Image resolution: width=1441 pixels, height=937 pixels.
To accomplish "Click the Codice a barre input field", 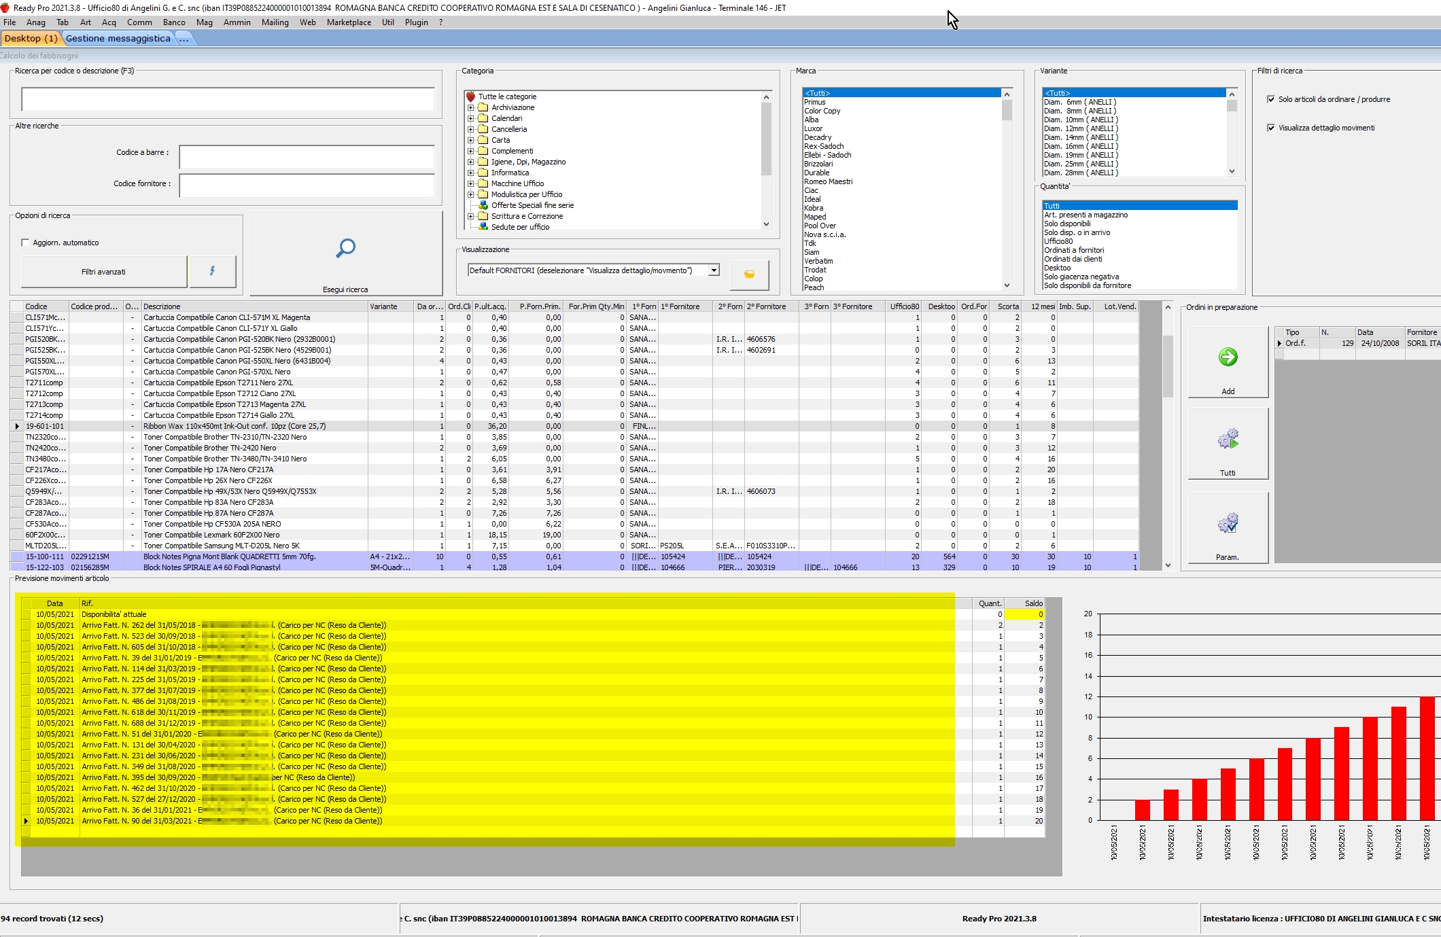I will 307,157.
